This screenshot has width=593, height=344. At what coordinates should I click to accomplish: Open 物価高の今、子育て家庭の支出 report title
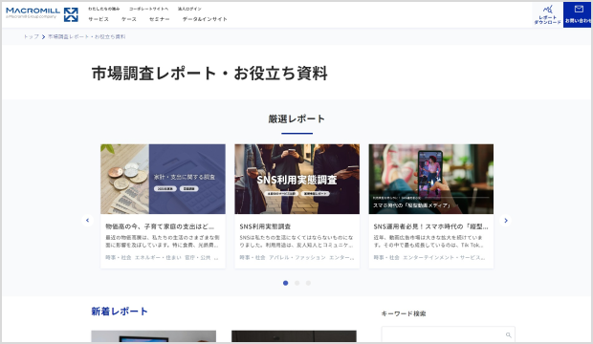pos(160,226)
